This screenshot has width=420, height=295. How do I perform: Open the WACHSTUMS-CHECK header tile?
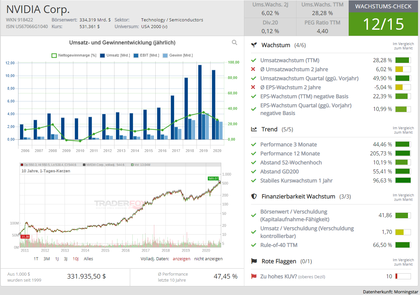383,6
